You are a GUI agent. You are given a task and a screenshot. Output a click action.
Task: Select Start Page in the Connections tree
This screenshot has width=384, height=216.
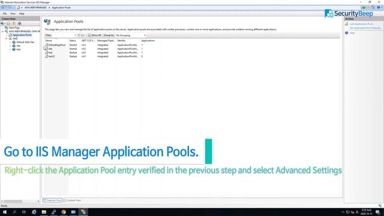point(14,28)
